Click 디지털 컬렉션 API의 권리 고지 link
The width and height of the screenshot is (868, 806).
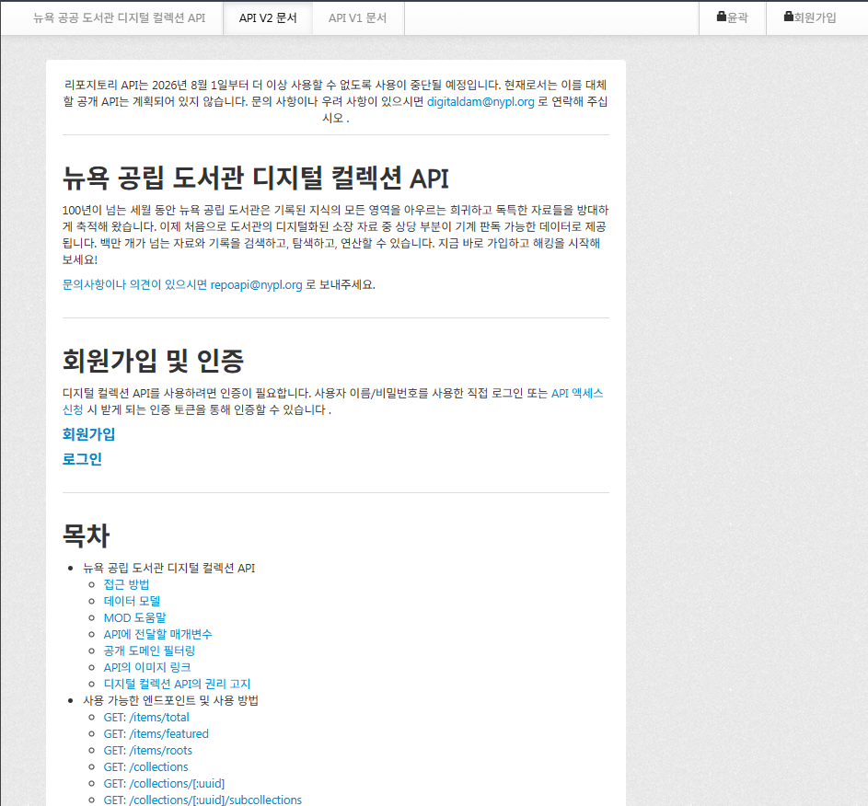177,684
